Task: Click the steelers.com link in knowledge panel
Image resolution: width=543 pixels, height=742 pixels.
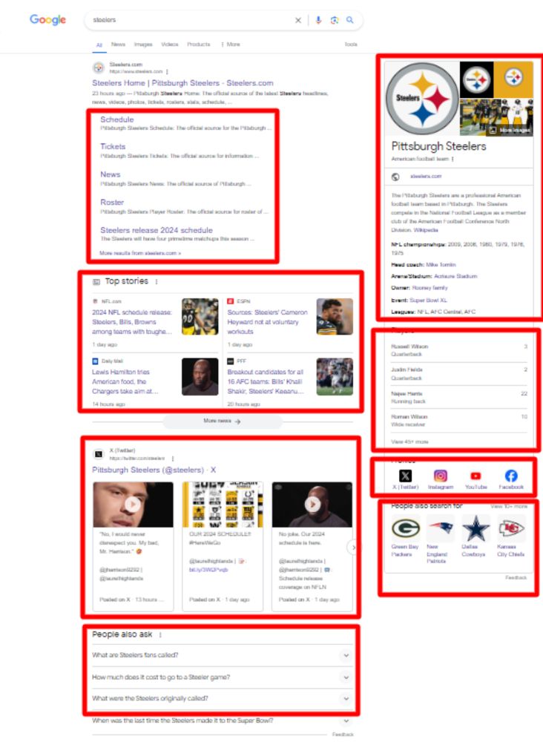Action: pyautogui.click(x=426, y=176)
